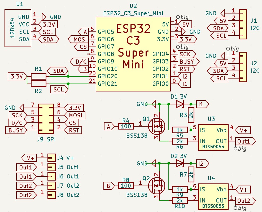262x212 pixels.
Task: Select the Q1 BSS138 MOSFET symbol
Action: [x=156, y=126]
